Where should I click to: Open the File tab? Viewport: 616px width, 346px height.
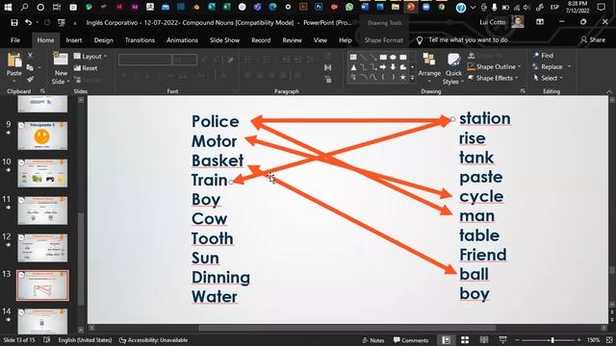pos(15,40)
